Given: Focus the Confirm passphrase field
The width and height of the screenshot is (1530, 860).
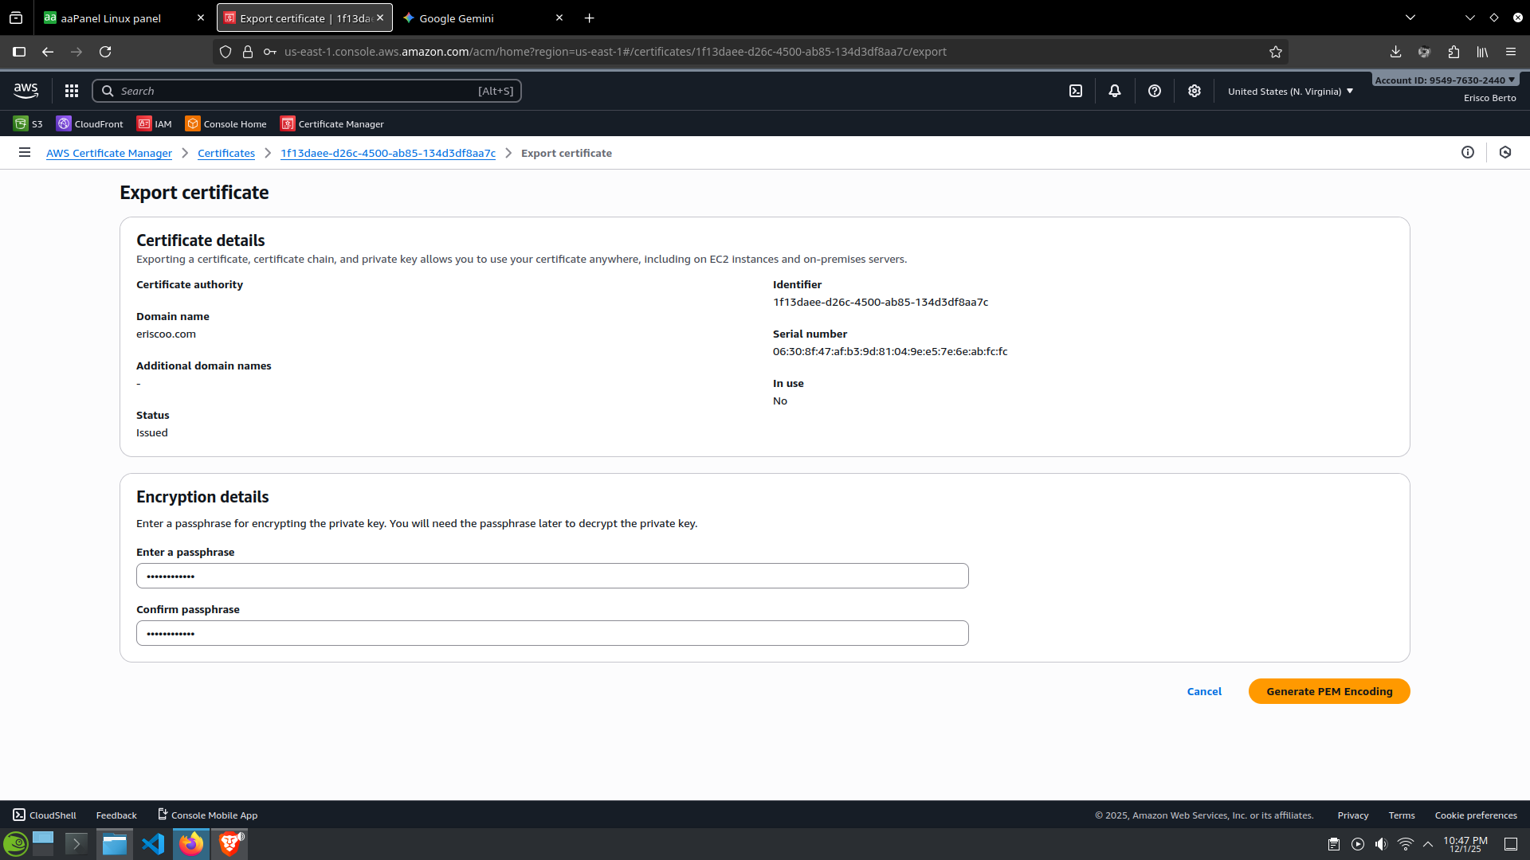Looking at the screenshot, I should [552, 633].
